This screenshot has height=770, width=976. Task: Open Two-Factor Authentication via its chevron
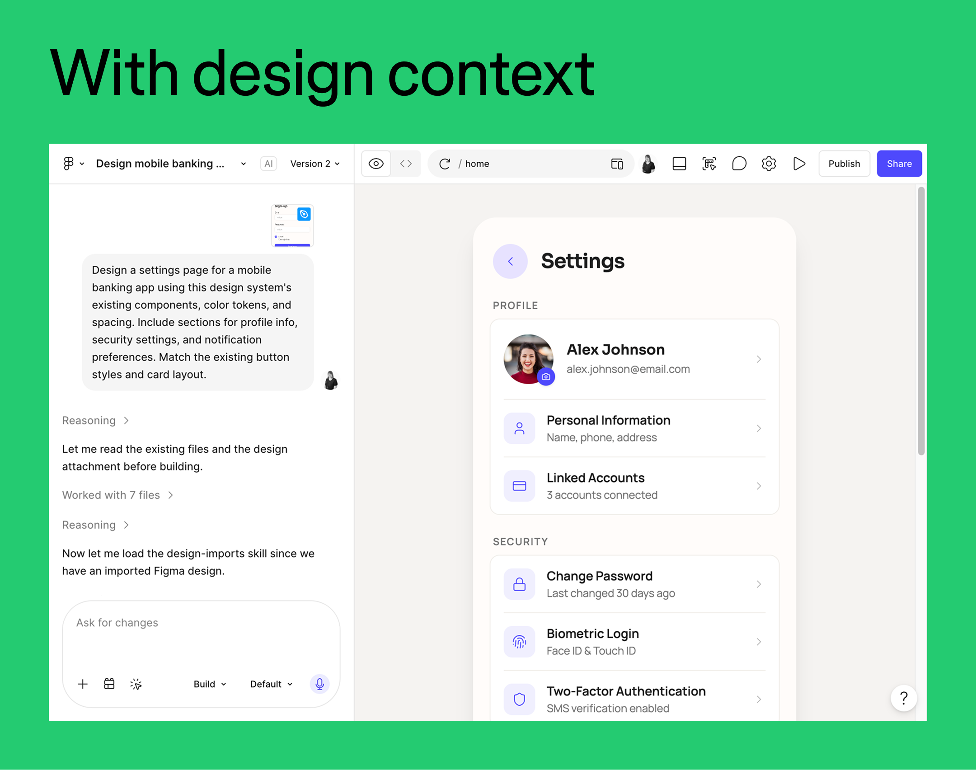[759, 700]
